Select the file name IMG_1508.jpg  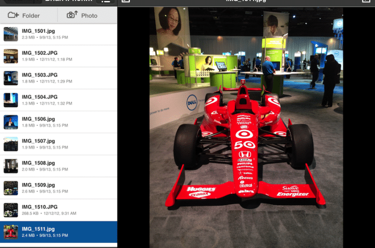point(38,163)
